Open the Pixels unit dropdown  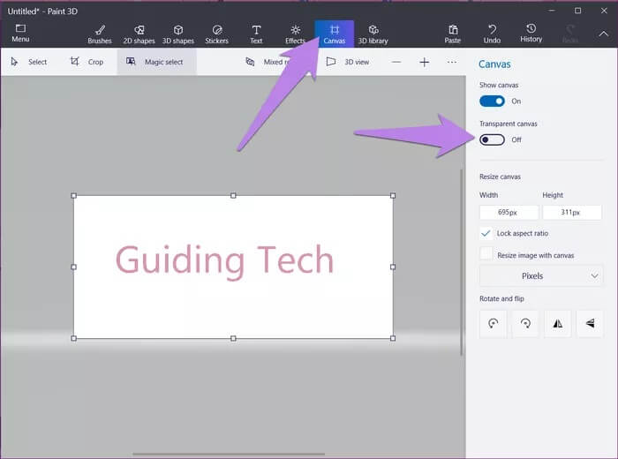coord(541,275)
